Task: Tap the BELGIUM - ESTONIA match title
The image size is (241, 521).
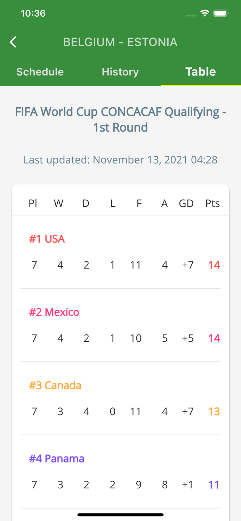Action: 120,42
